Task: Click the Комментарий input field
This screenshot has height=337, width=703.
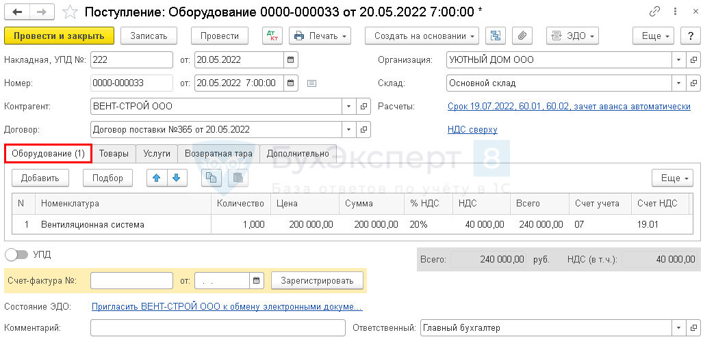Action: 218,327
